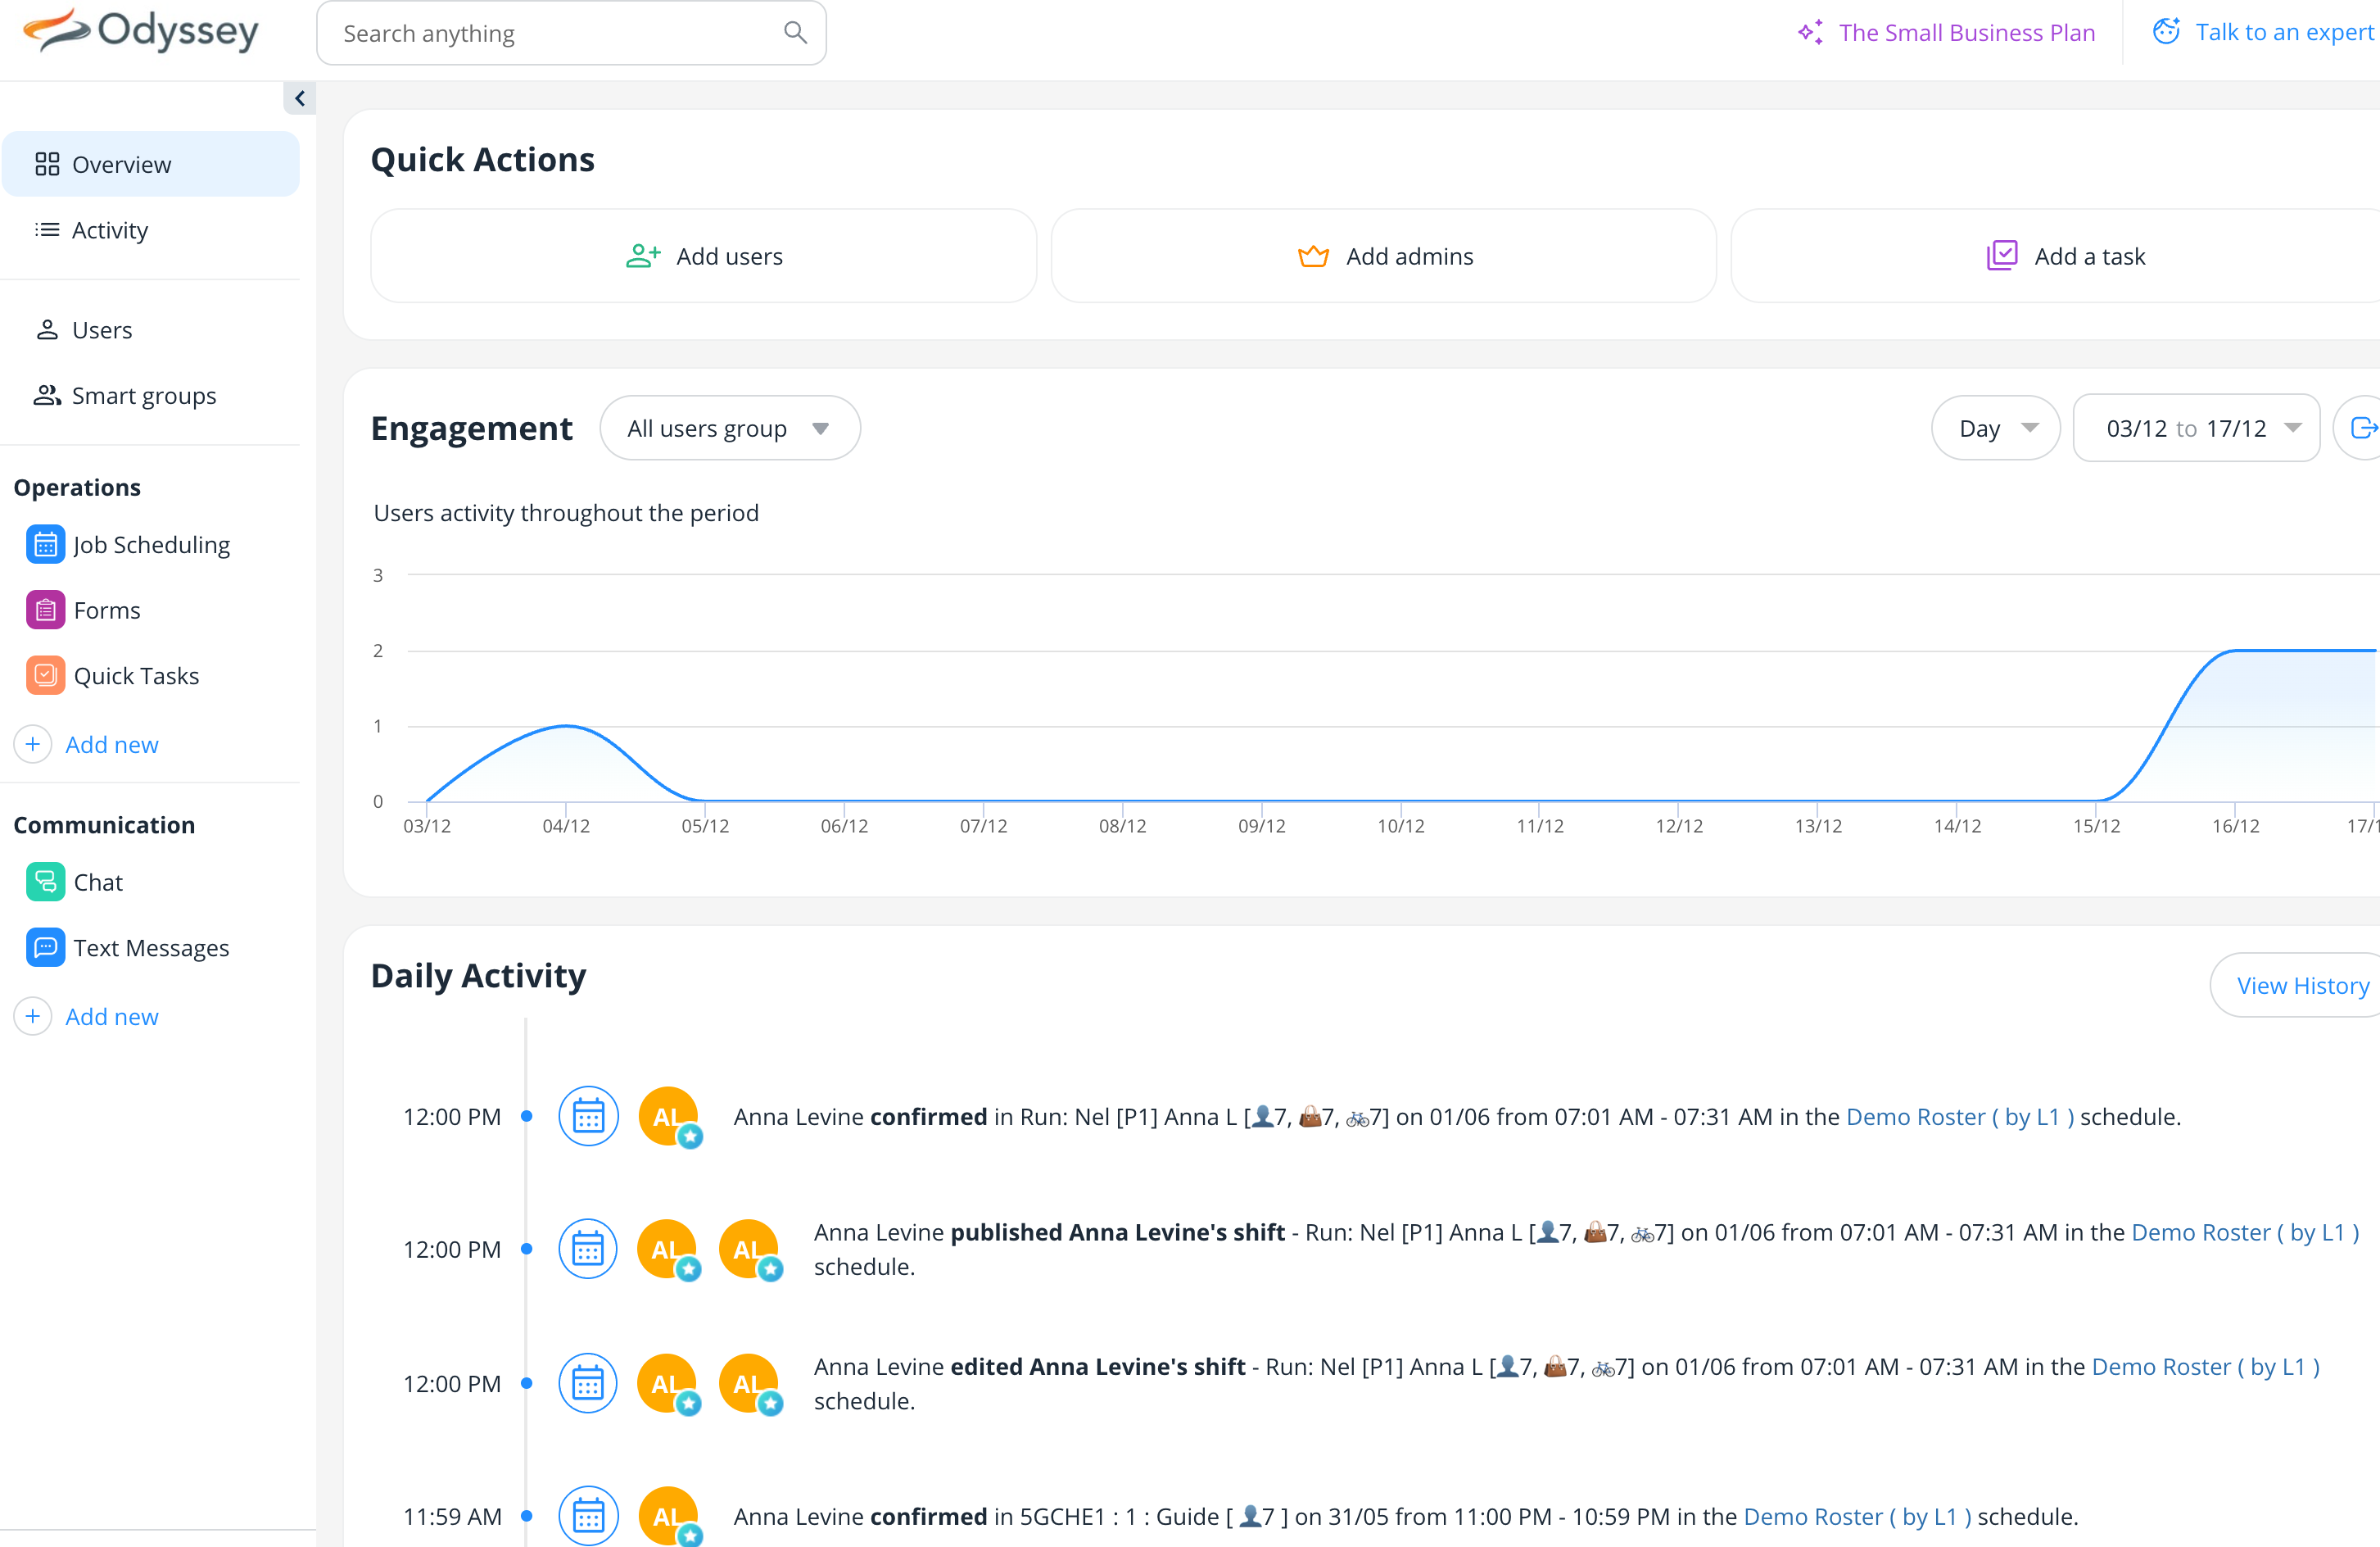
Task: Click the Forms clipboard icon
Action: pyautogui.click(x=45, y=610)
